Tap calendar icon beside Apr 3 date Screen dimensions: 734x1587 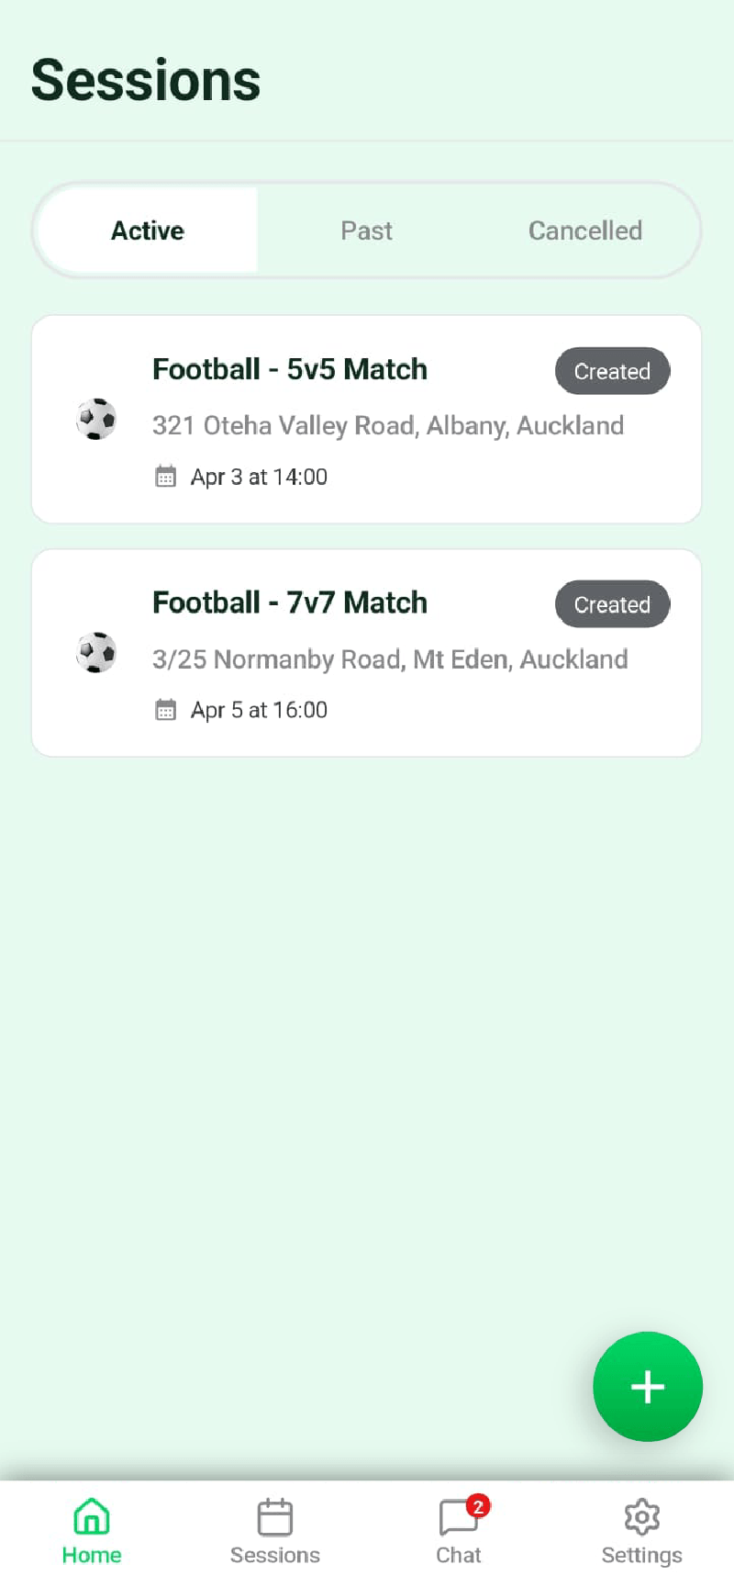coord(165,477)
